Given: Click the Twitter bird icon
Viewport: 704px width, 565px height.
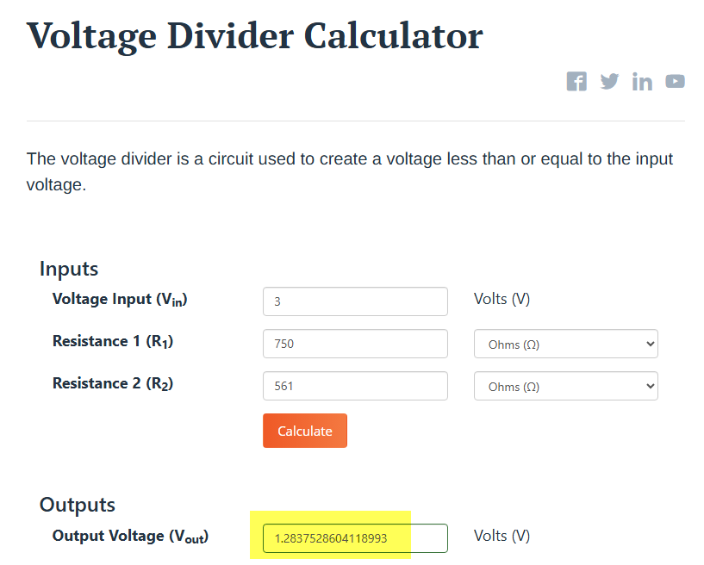Looking at the screenshot, I should 609,82.
